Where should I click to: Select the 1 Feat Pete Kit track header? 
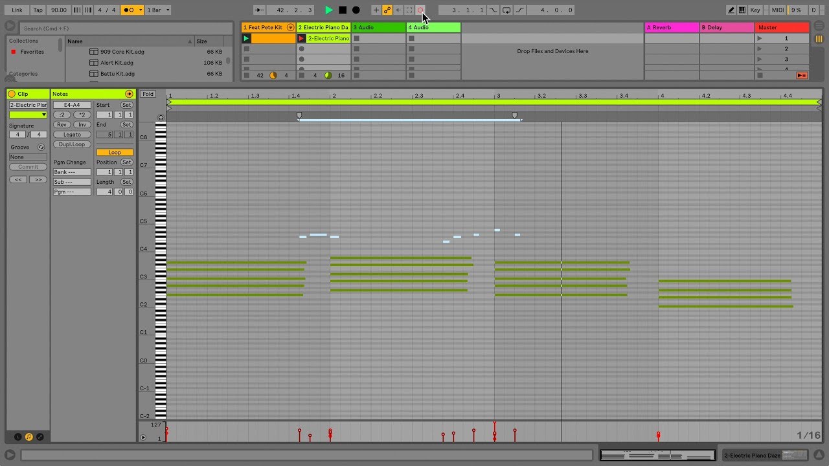[x=264, y=27]
